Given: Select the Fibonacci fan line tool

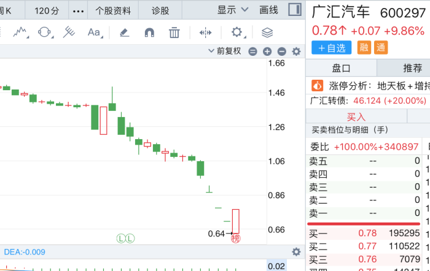Looking at the screenshot, I should coord(69,32).
